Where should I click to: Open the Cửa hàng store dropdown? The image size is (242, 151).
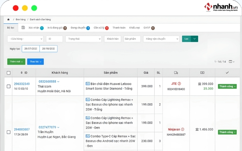pyautogui.click(x=25, y=39)
